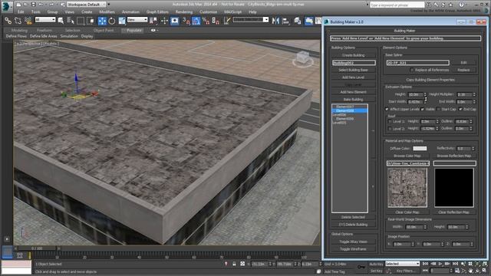Toggle the Visible checkbox
491x276 pixels.
423,109
